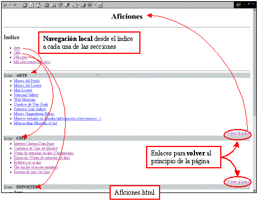Open the Arte link in the Índice
The width and height of the screenshot is (259, 202).
click(17, 48)
